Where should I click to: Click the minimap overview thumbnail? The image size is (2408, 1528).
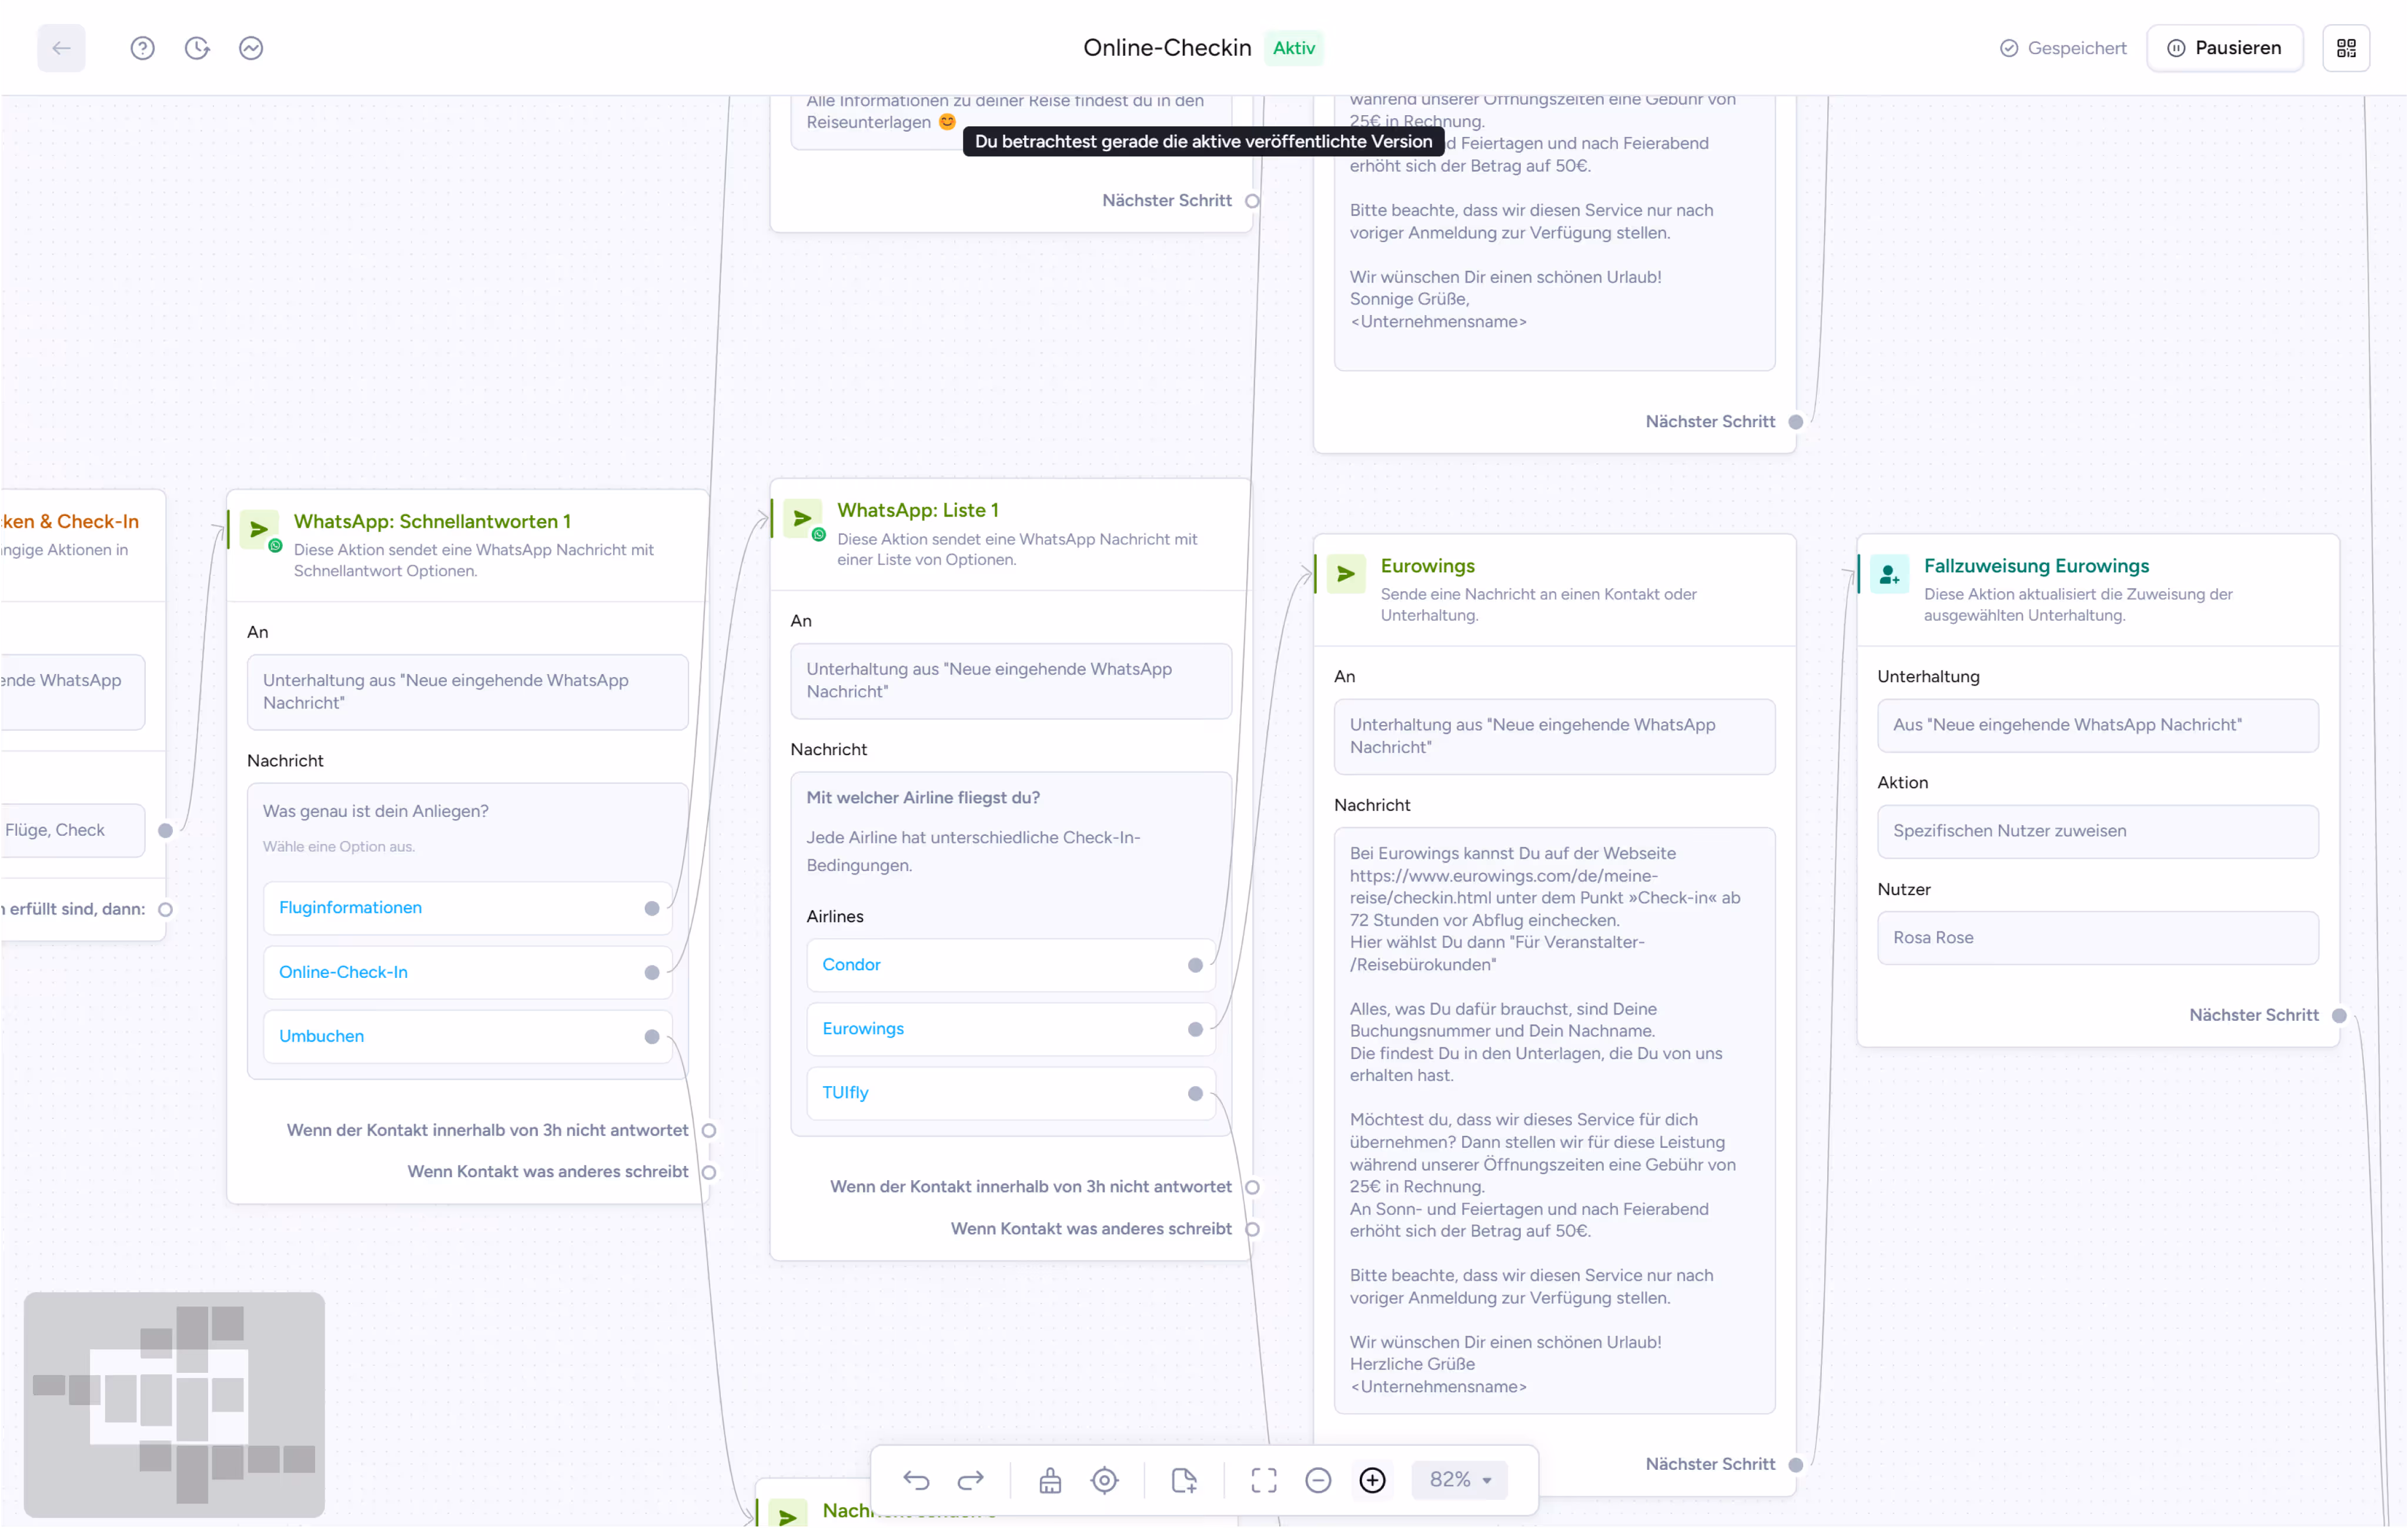point(174,1404)
